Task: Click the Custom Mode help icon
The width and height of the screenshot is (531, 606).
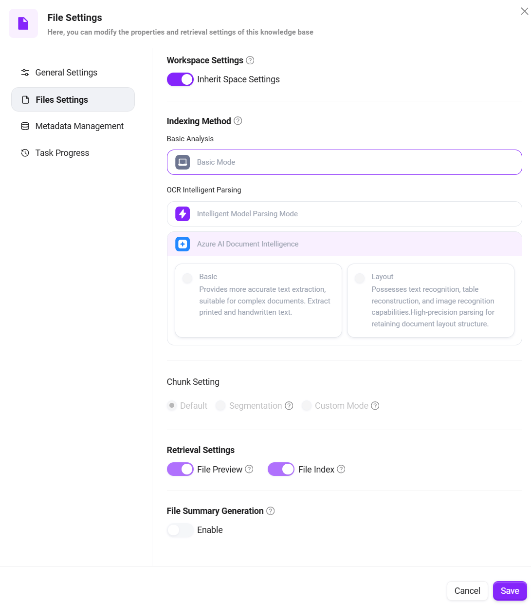Action: click(x=375, y=406)
